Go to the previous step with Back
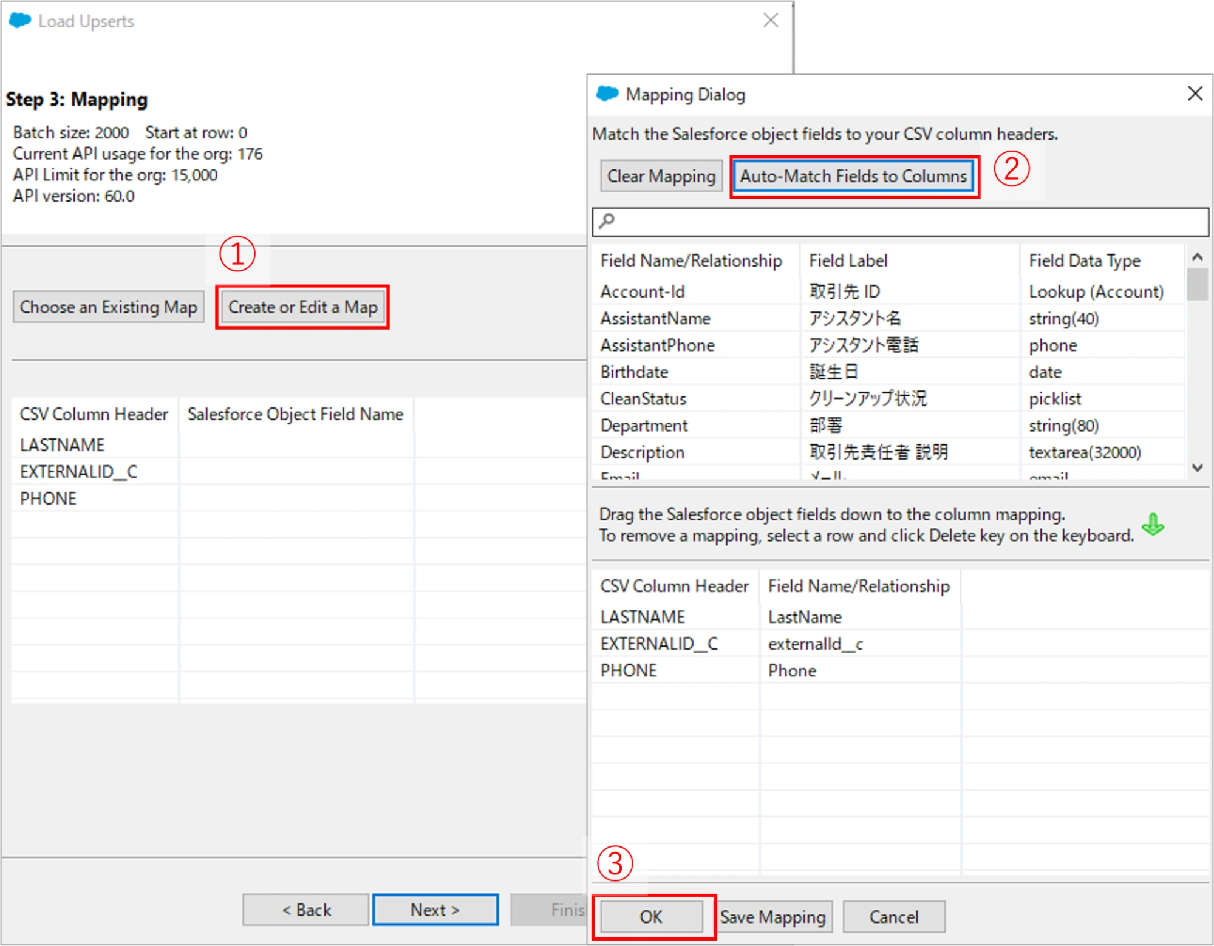The height and width of the screenshot is (946, 1214). pyautogui.click(x=306, y=910)
